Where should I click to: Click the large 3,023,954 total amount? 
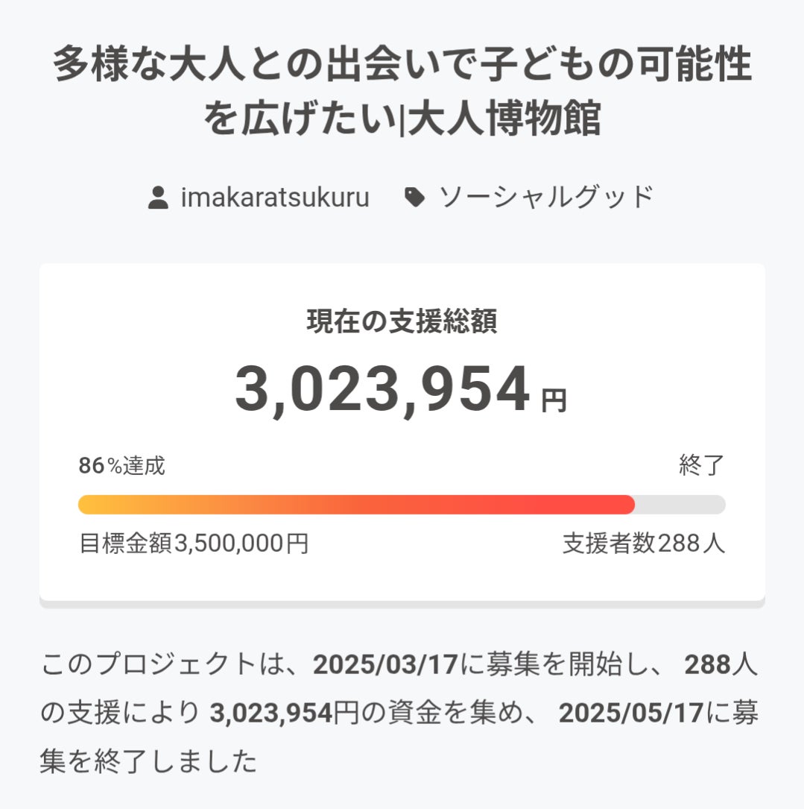point(382,390)
